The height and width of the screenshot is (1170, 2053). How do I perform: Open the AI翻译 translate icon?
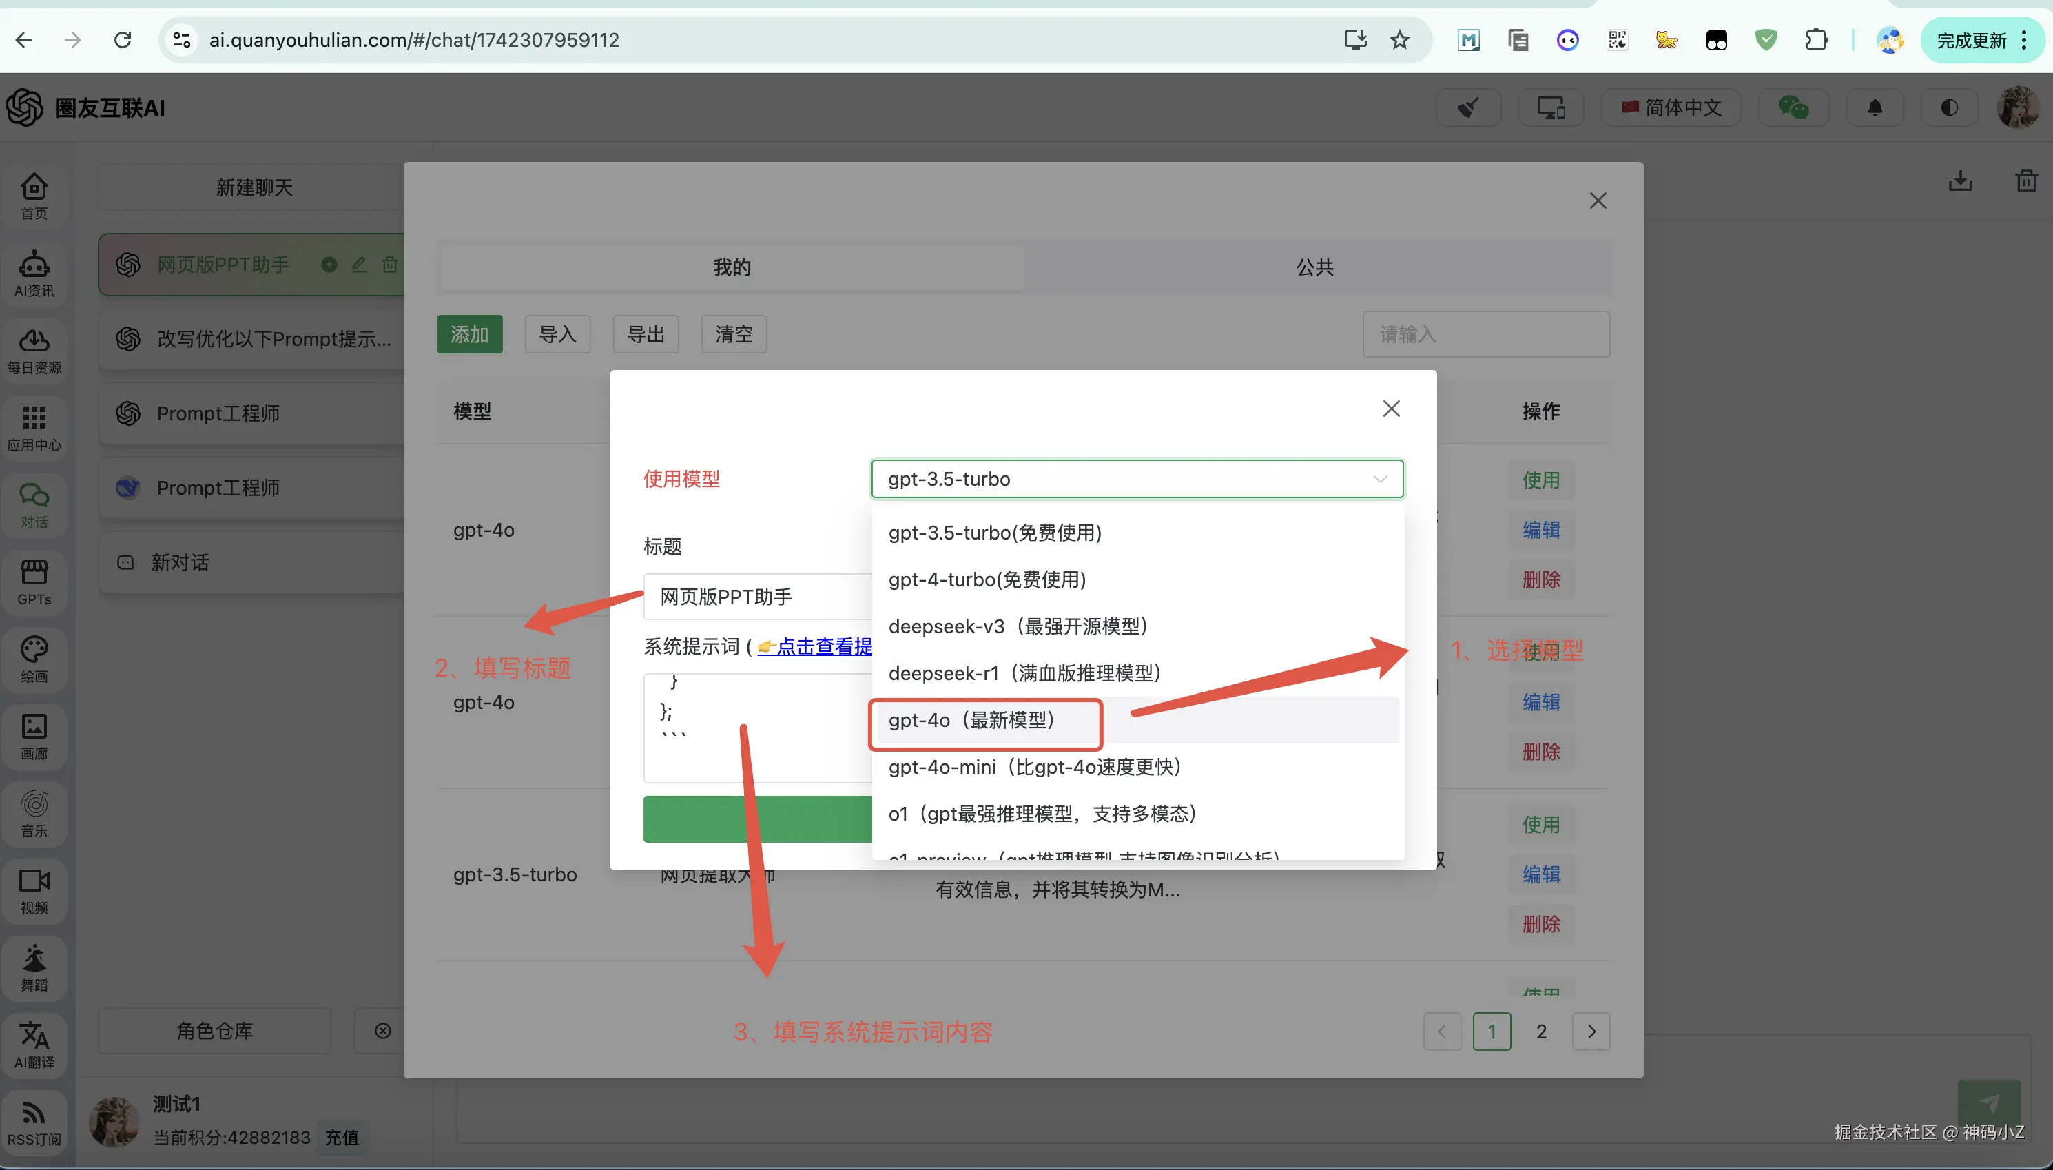click(x=34, y=1044)
